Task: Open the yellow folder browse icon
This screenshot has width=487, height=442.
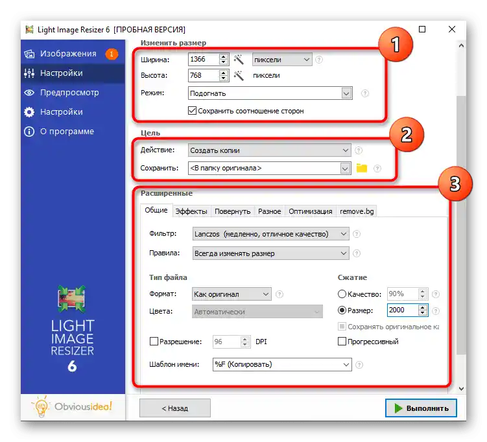Action: click(x=362, y=168)
